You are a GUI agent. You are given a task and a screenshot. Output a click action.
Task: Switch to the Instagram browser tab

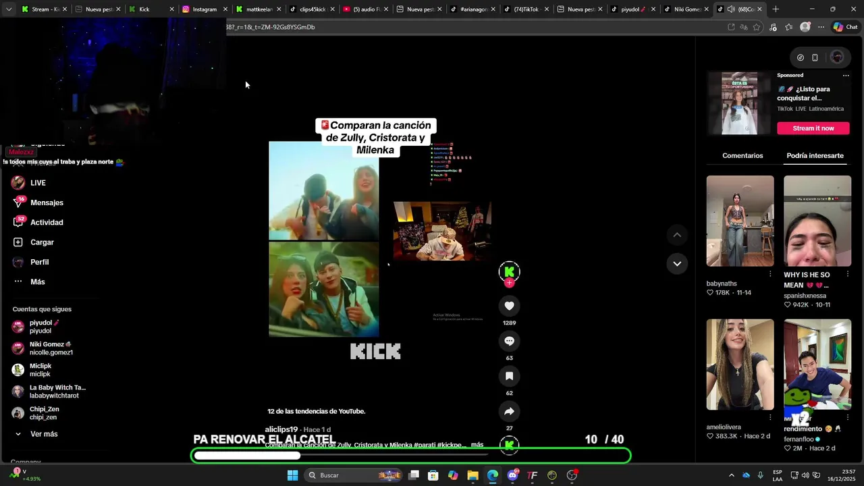[x=203, y=9]
